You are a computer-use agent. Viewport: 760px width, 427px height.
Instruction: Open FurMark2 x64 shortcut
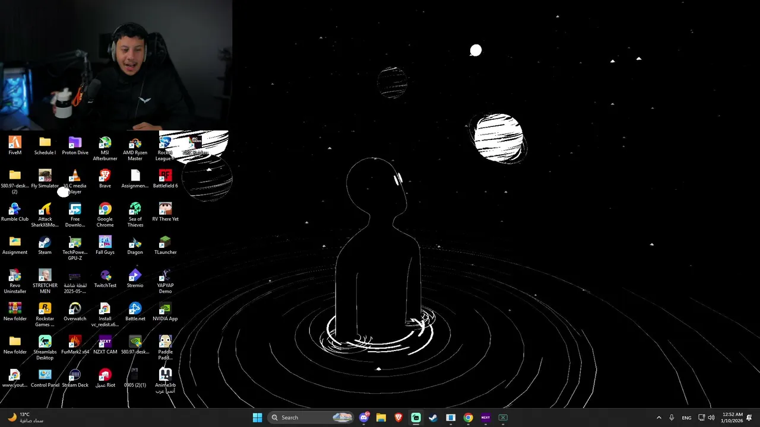pos(75,345)
